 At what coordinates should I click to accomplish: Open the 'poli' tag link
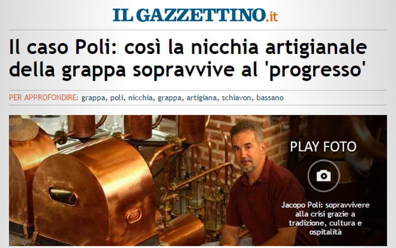click(x=117, y=98)
